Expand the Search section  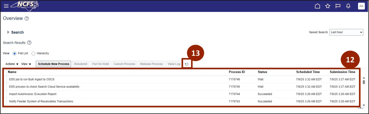point(9,32)
